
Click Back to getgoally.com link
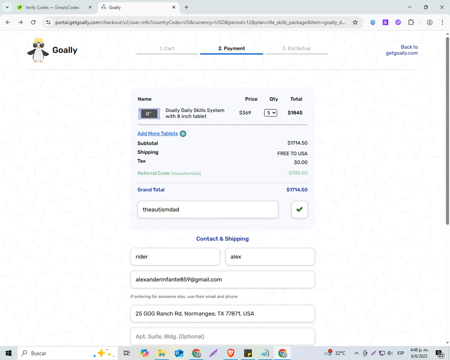(402, 50)
